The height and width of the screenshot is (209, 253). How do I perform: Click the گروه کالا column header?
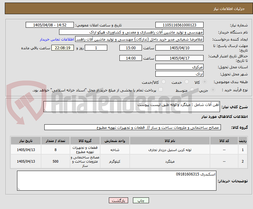(85, 141)
